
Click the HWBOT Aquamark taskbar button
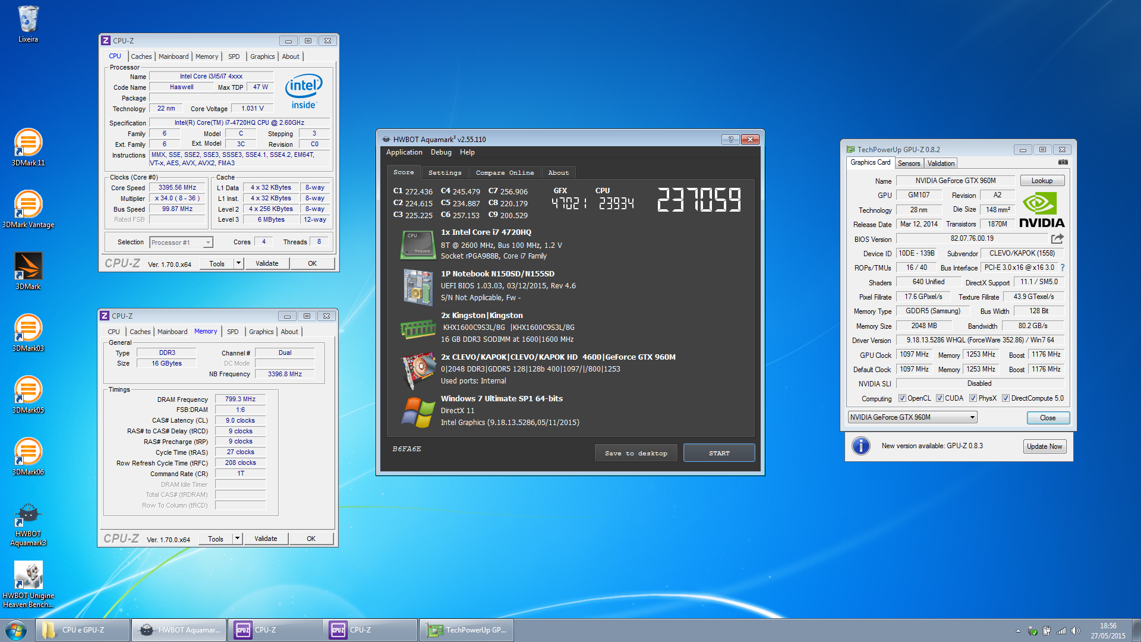[x=179, y=630]
